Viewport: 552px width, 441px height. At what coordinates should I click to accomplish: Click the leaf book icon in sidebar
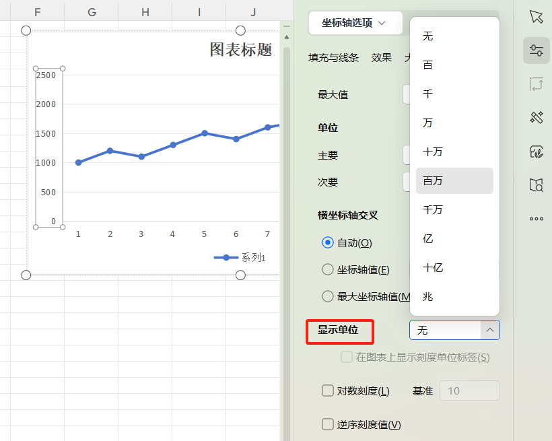pyautogui.click(x=537, y=151)
